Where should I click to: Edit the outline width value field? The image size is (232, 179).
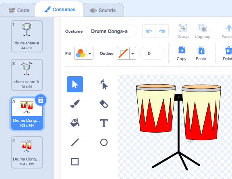pyautogui.click(x=152, y=54)
